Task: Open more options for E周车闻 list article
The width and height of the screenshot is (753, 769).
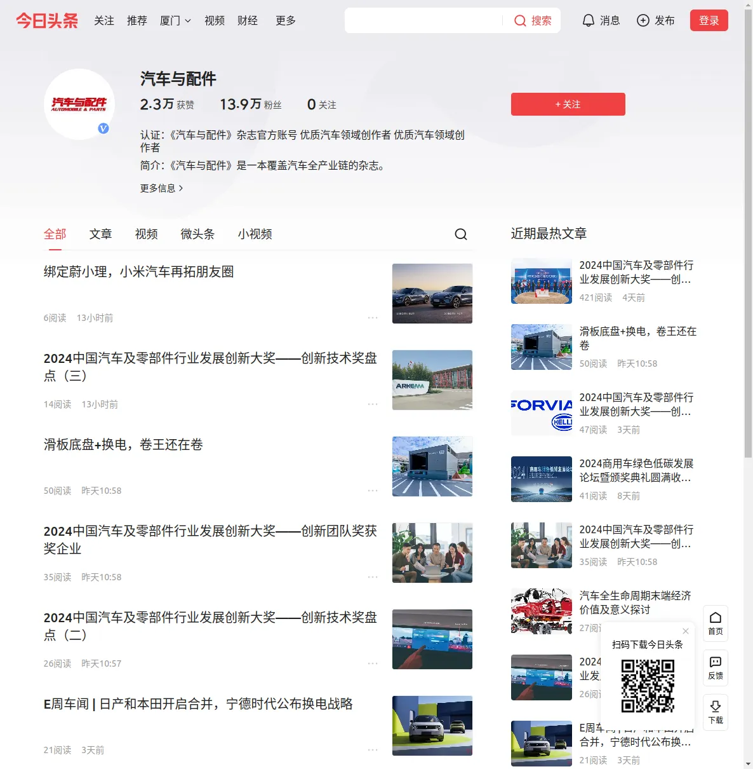Action: (x=373, y=749)
